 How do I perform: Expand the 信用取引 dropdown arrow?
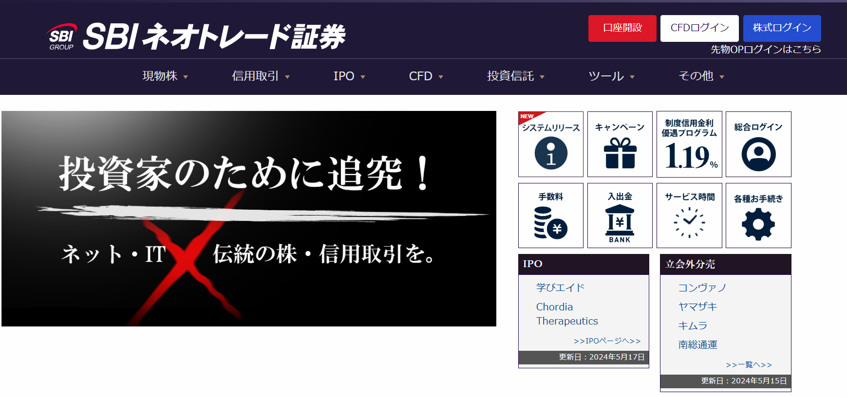tap(287, 77)
